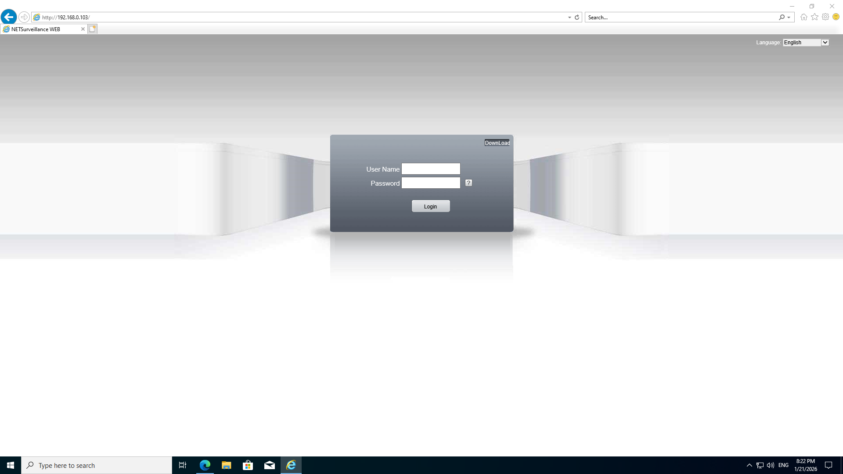Open a new tab with the blank tab button

[92, 29]
